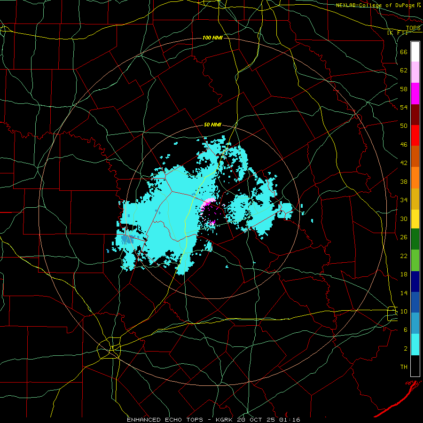Click the '01:16' timestamp
423x423 pixels.
[289, 420]
